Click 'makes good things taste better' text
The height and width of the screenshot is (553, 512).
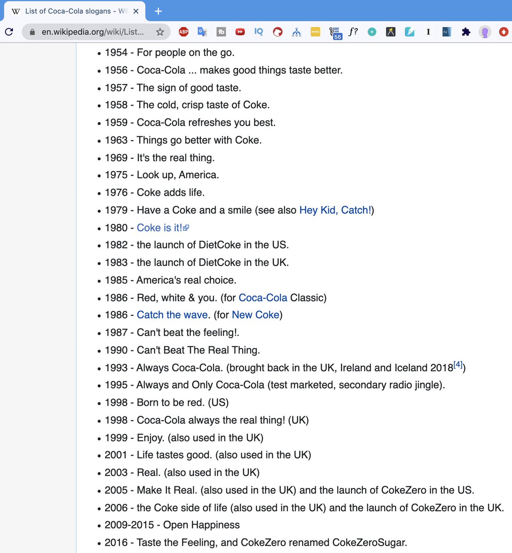271,70
